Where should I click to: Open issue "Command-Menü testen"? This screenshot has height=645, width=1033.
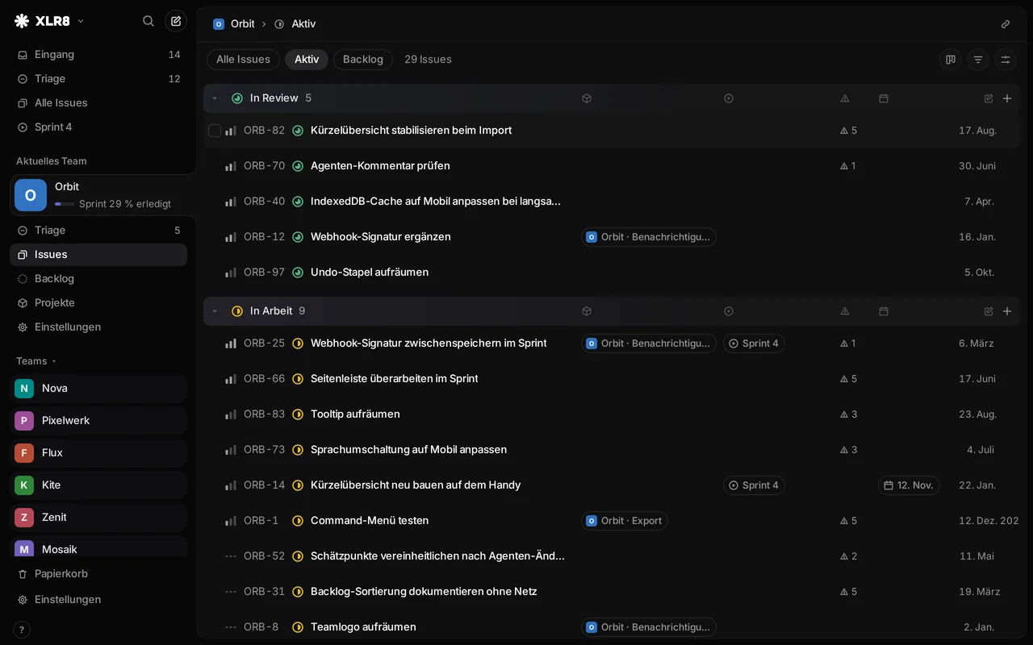pos(370,521)
